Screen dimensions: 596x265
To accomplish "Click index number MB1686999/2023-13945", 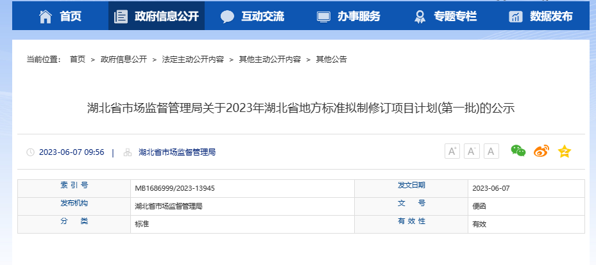I will [175, 188].
